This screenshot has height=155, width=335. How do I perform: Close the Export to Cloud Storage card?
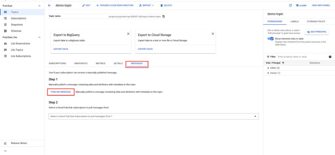[213, 34]
